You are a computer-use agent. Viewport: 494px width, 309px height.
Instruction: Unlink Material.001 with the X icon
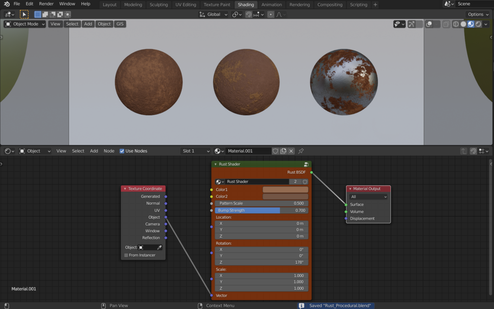coord(291,151)
